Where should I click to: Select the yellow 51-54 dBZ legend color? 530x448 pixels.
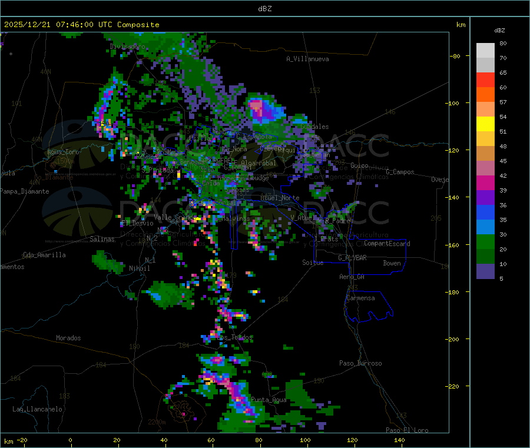point(485,124)
